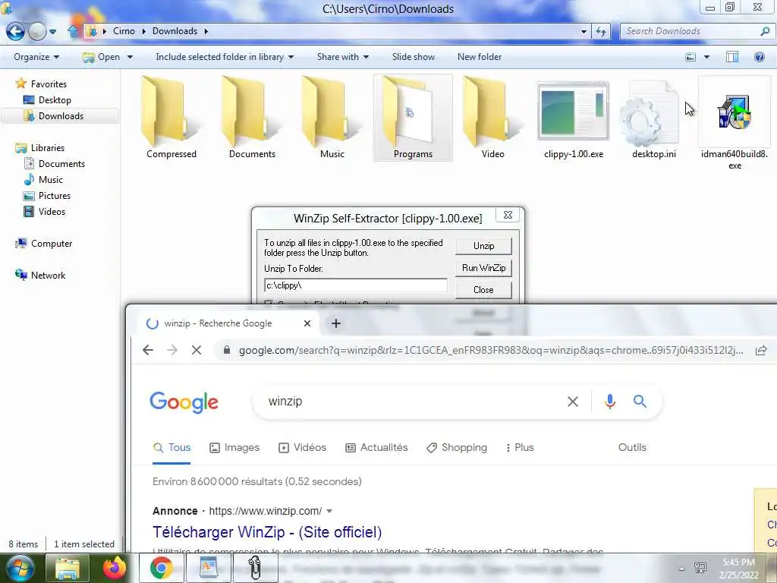Image resolution: width=777 pixels, height=583 pixels.
Task: Change view using the views icon
Action: (690, 57)
